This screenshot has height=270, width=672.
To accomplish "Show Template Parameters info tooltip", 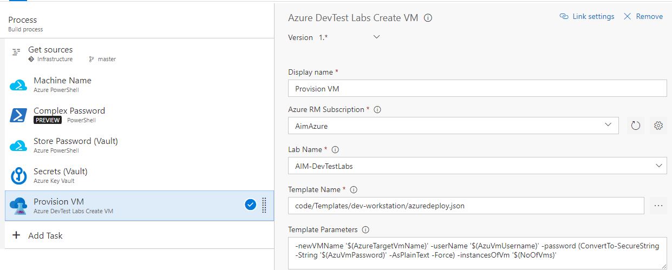I will pyautogui.click(x=365, y=230).
